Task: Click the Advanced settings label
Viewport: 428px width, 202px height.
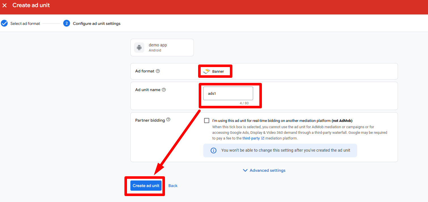Action: 267,170
